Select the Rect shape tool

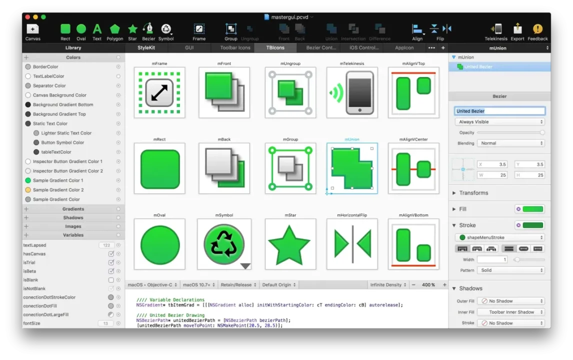pos(65,32)
